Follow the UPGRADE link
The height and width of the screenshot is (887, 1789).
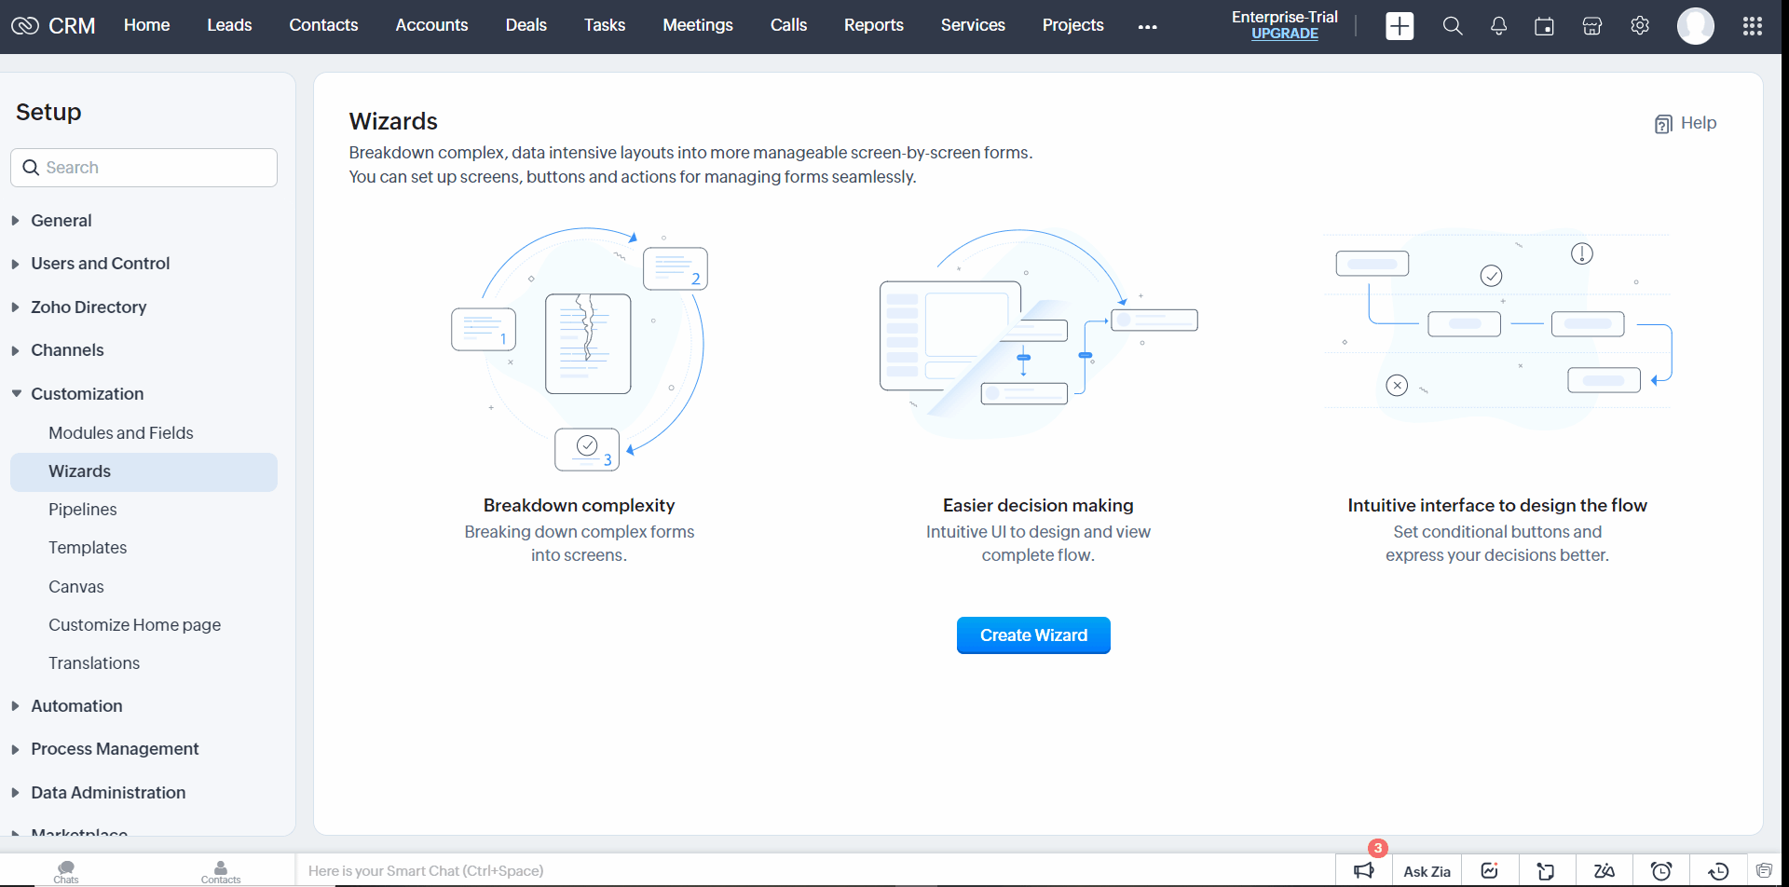(x=1284, y=34)
